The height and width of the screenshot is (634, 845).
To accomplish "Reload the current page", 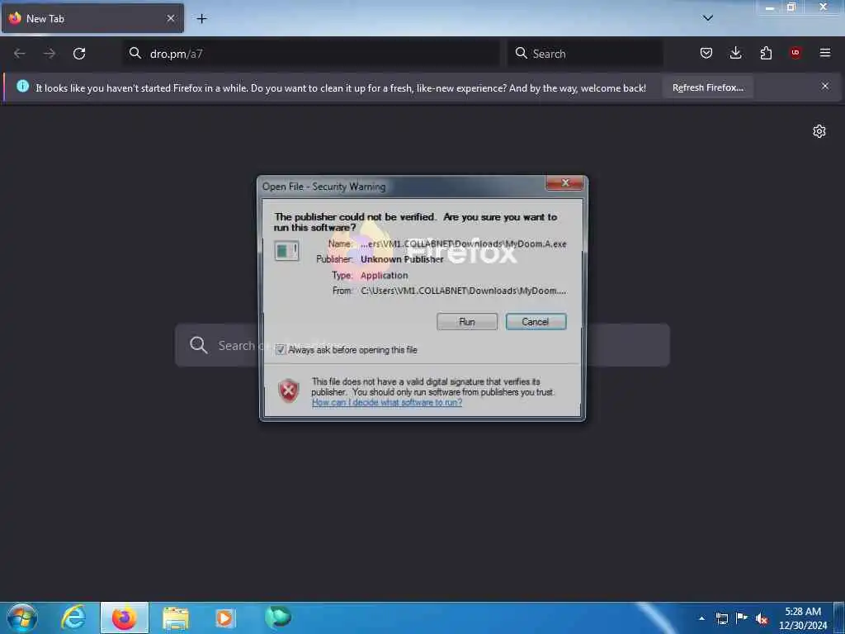I will tap(79, 54).
